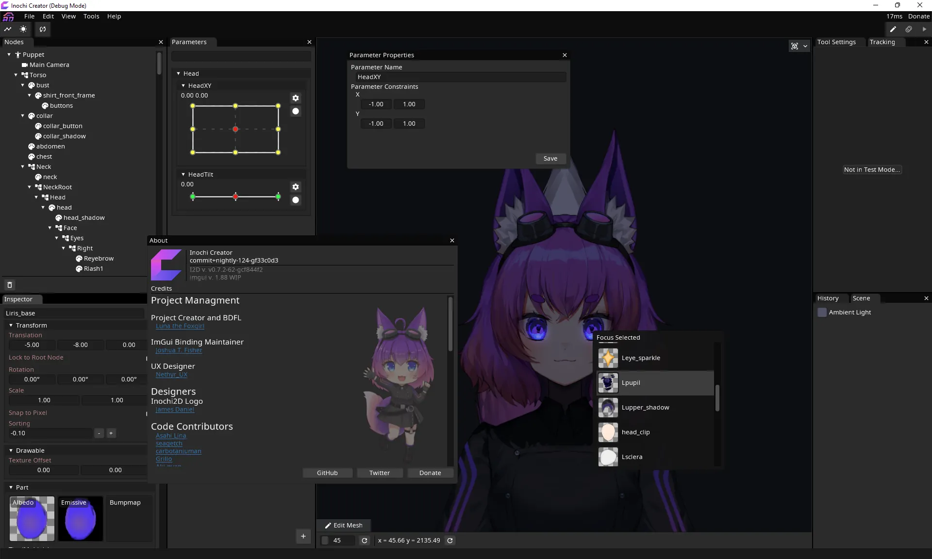Image resolution: width=932 pixels, height=559 pixels.
Task: Click the HeadXY arm parameter circle button
Action: click(x=295, y=111)
